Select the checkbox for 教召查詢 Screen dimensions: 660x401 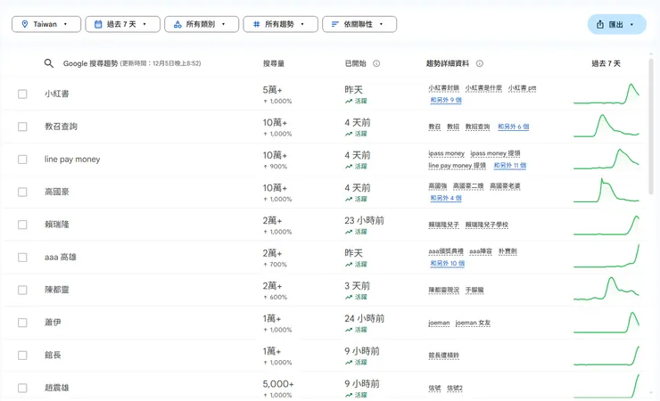[22, 127]
